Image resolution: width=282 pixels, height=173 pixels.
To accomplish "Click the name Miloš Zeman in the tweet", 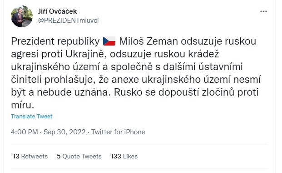I will pyautogui.click(x=148, y=41).
